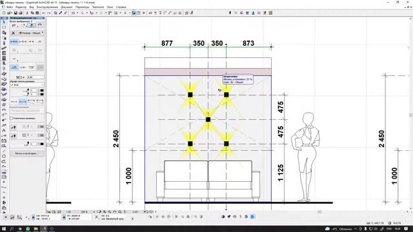The height and width of the screenshot is (232, 413).
Task: Close the Info Box panel
Action: pos(43,18)
